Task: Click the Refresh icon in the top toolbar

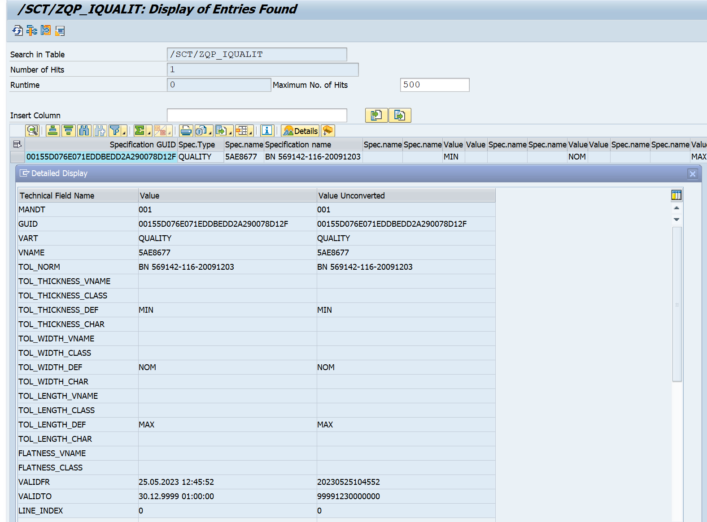Action: (17, 30)
